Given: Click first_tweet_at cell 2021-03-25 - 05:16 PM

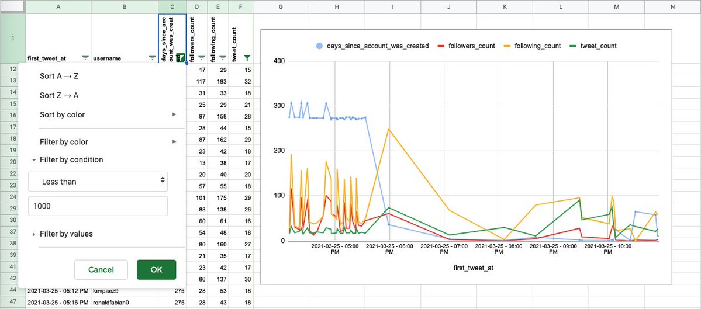Looking at the screenshot, I should click(58, 303).
